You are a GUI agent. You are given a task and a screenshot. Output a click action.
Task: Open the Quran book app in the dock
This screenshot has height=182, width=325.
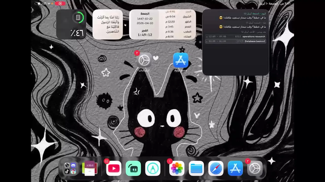(90, 168)
